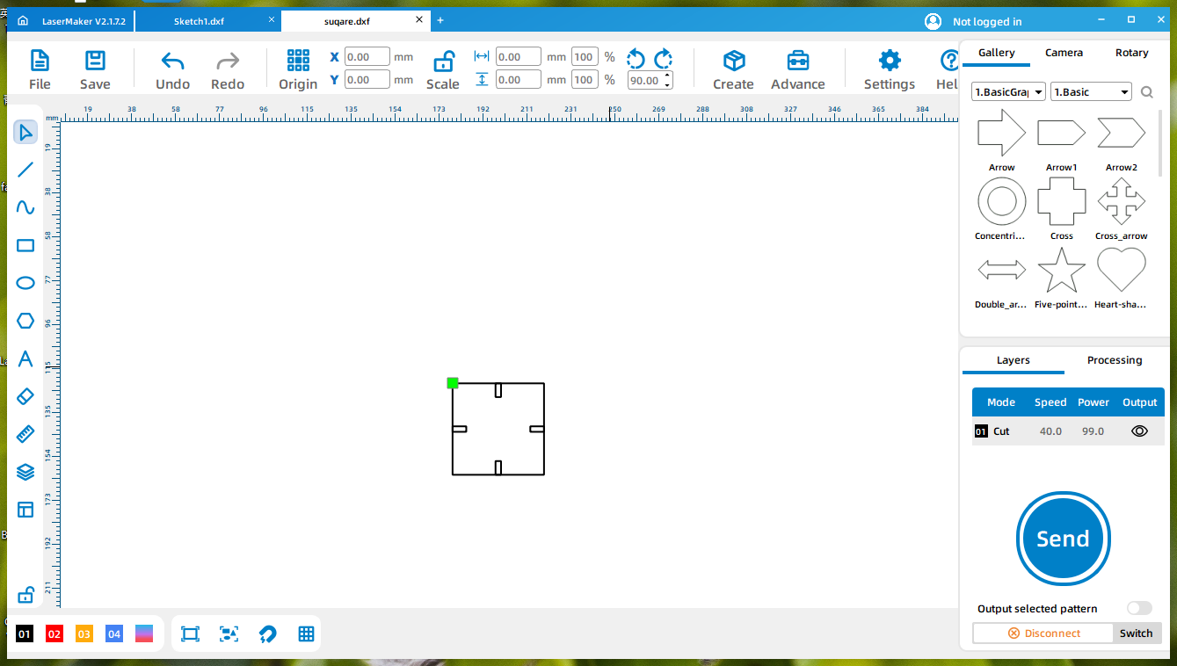The width and height of the screenshot is (1177, 666).
Task: Select the Polygon tool
Action: (x=25, y=321)
